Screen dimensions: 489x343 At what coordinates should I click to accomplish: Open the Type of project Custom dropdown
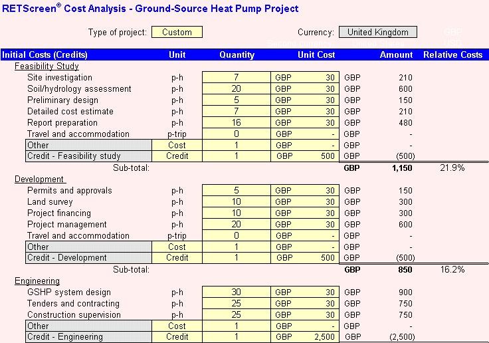coord(177,32)
